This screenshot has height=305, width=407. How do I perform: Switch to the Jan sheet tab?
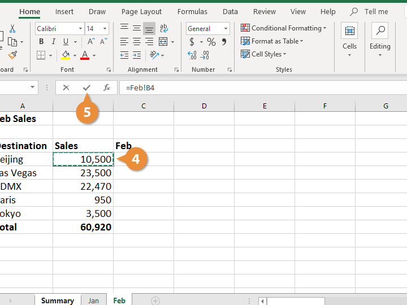93,300
